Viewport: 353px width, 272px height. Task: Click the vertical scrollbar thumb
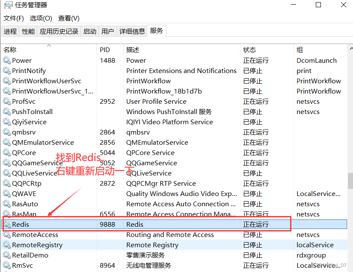click(x=350, y=180)
